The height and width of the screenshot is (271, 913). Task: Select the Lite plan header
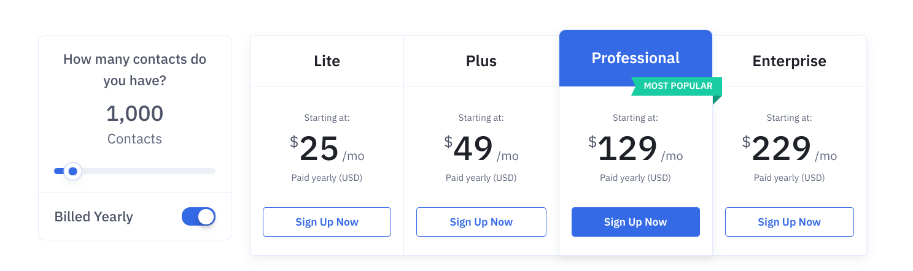327,61
